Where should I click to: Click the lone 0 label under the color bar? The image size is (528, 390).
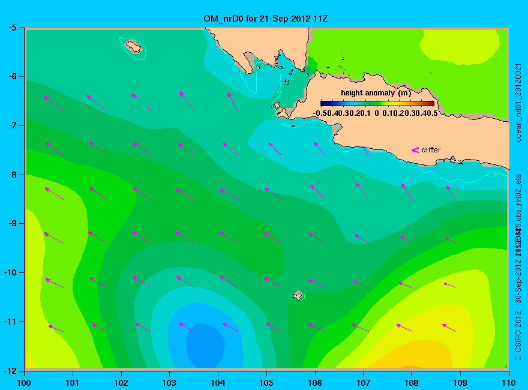pos(376,113)
